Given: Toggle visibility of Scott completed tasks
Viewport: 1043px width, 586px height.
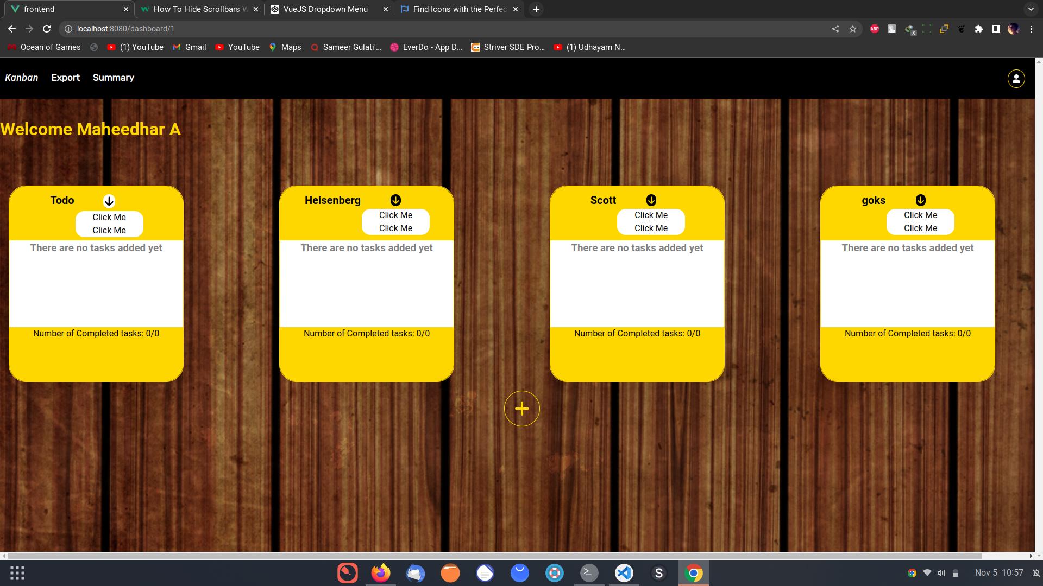Looking at the screenshot, I should (x=650, y=200).
